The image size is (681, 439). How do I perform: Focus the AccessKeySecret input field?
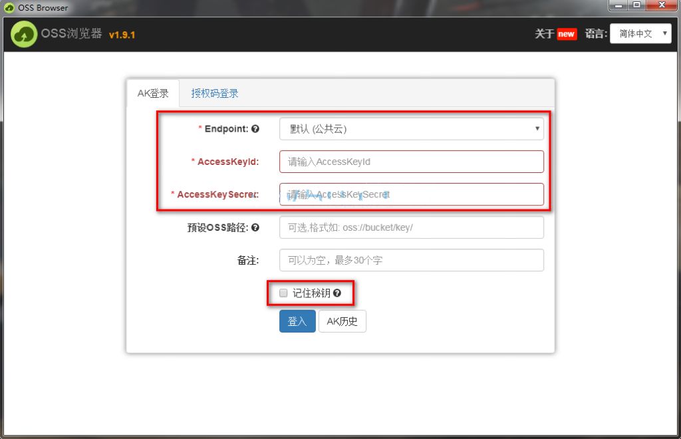click(x=411, y=194)
